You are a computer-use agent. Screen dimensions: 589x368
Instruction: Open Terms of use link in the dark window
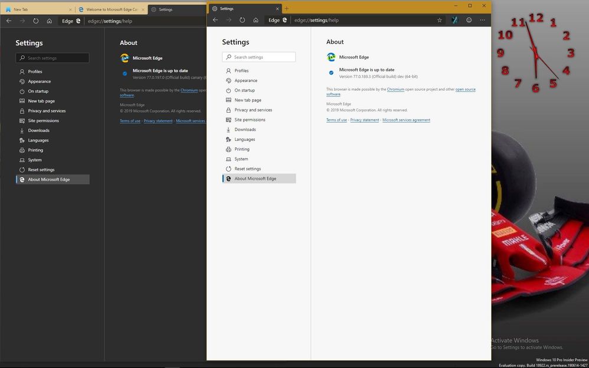point(130,121)
